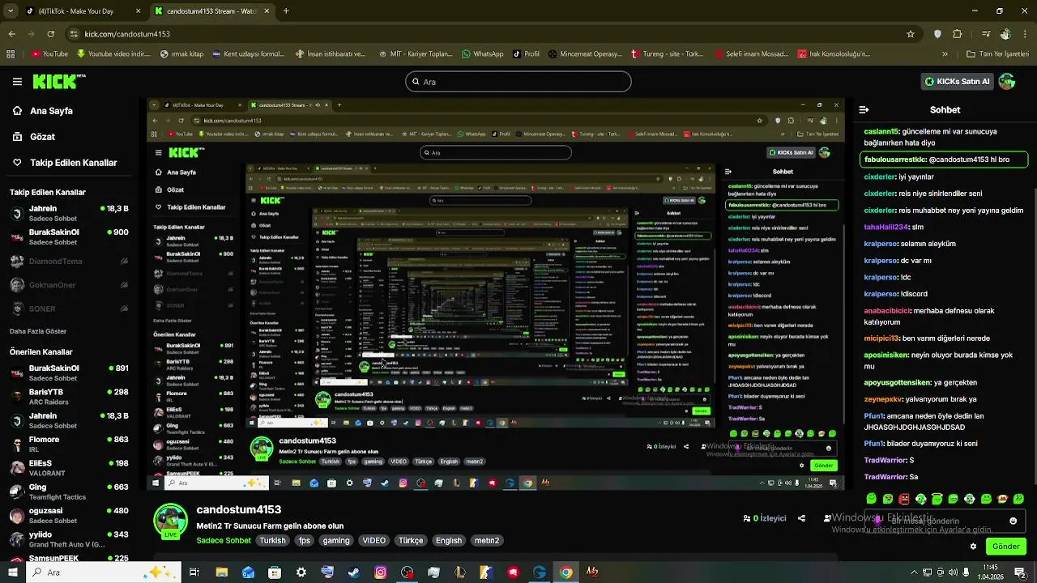
Task: Expand hidden bookmarks with double-chevron in main browser
Action: (x=945, y=54)
